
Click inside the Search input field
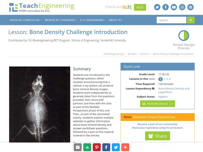(171, 20)
